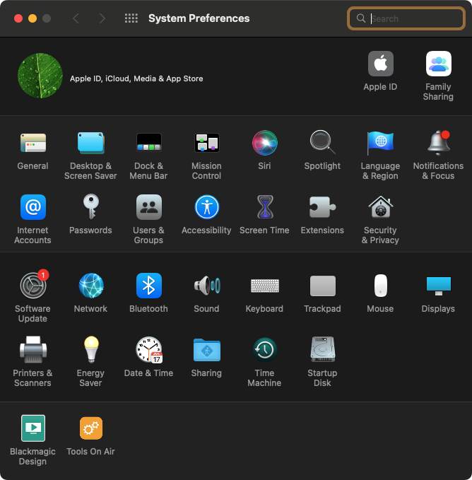Open General preferences
The image size is (472, 480).
click(33, 143)
